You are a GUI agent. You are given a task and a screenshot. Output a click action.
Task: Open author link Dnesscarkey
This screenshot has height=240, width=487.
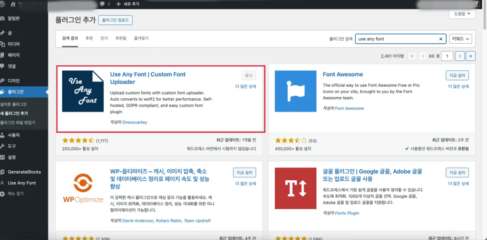point(135,122)
